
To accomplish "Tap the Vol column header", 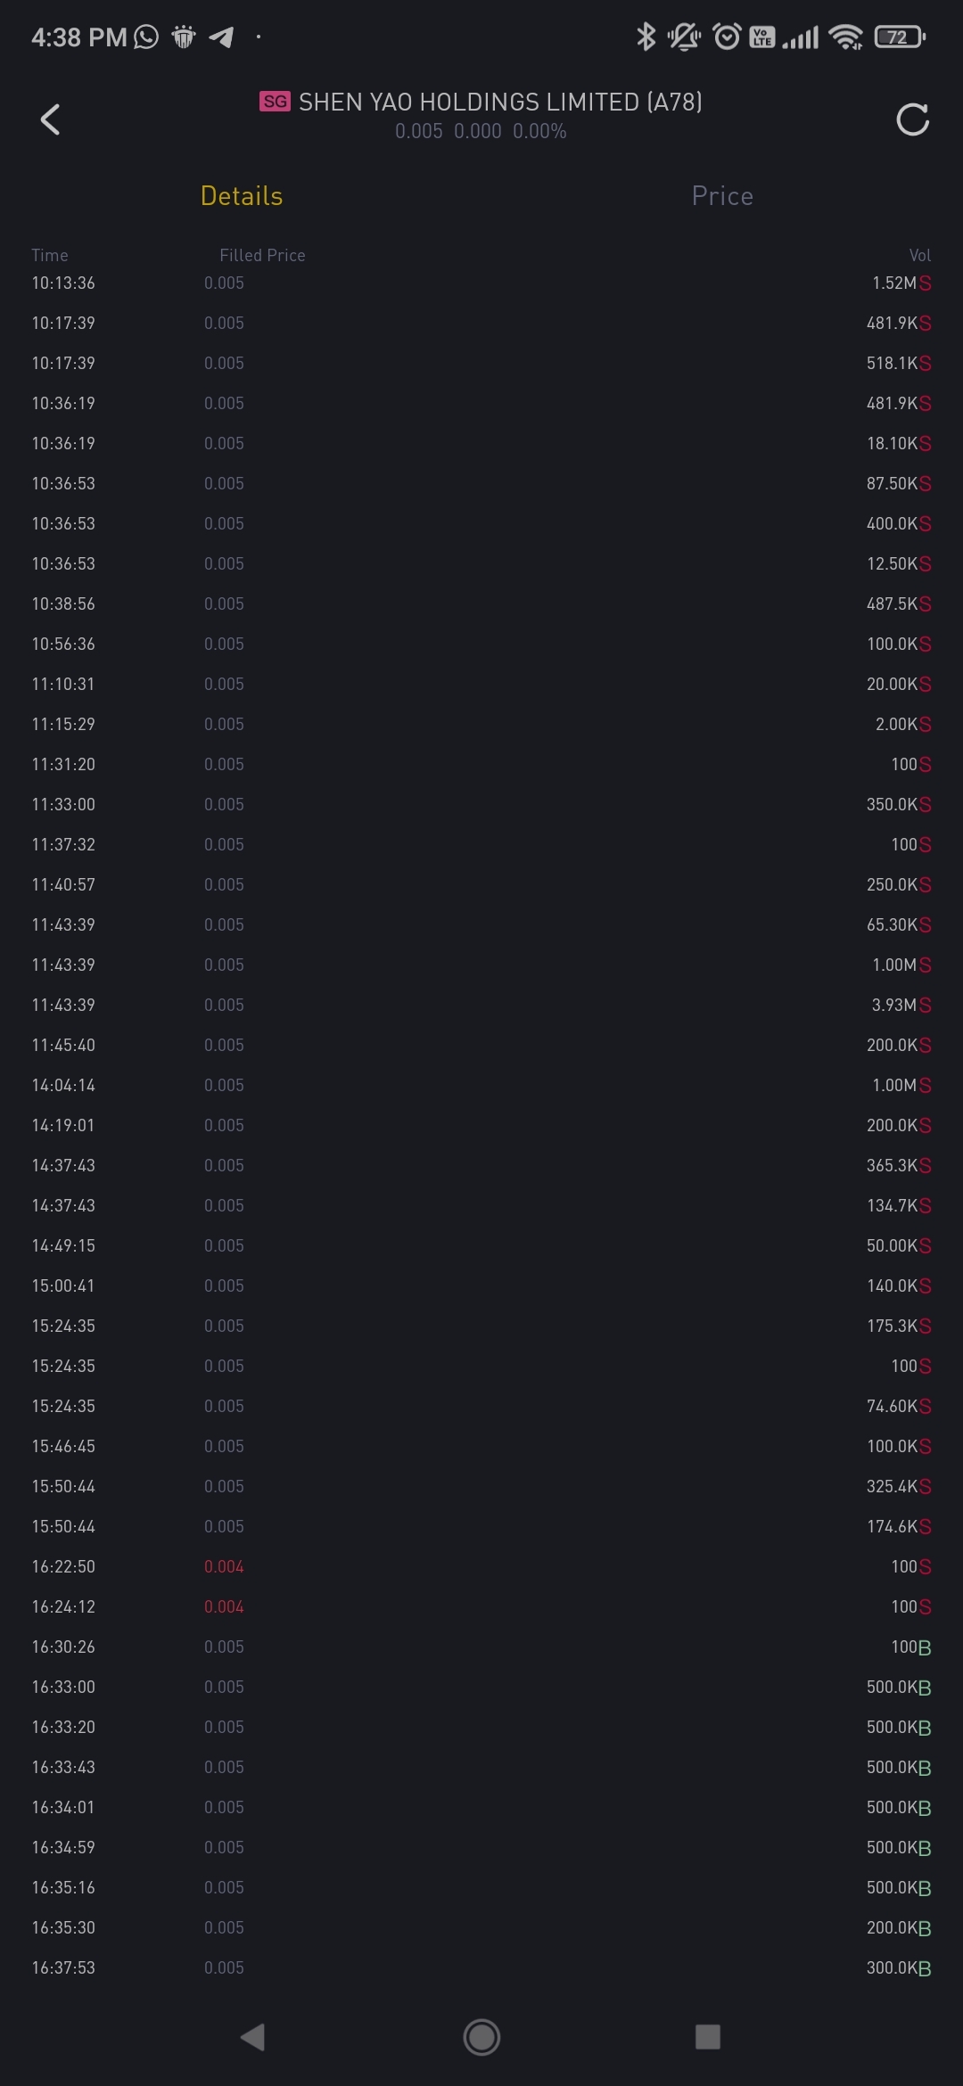I will (x=919, y=256).
